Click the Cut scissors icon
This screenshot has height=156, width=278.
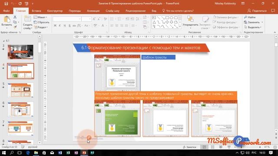[15, 17]
